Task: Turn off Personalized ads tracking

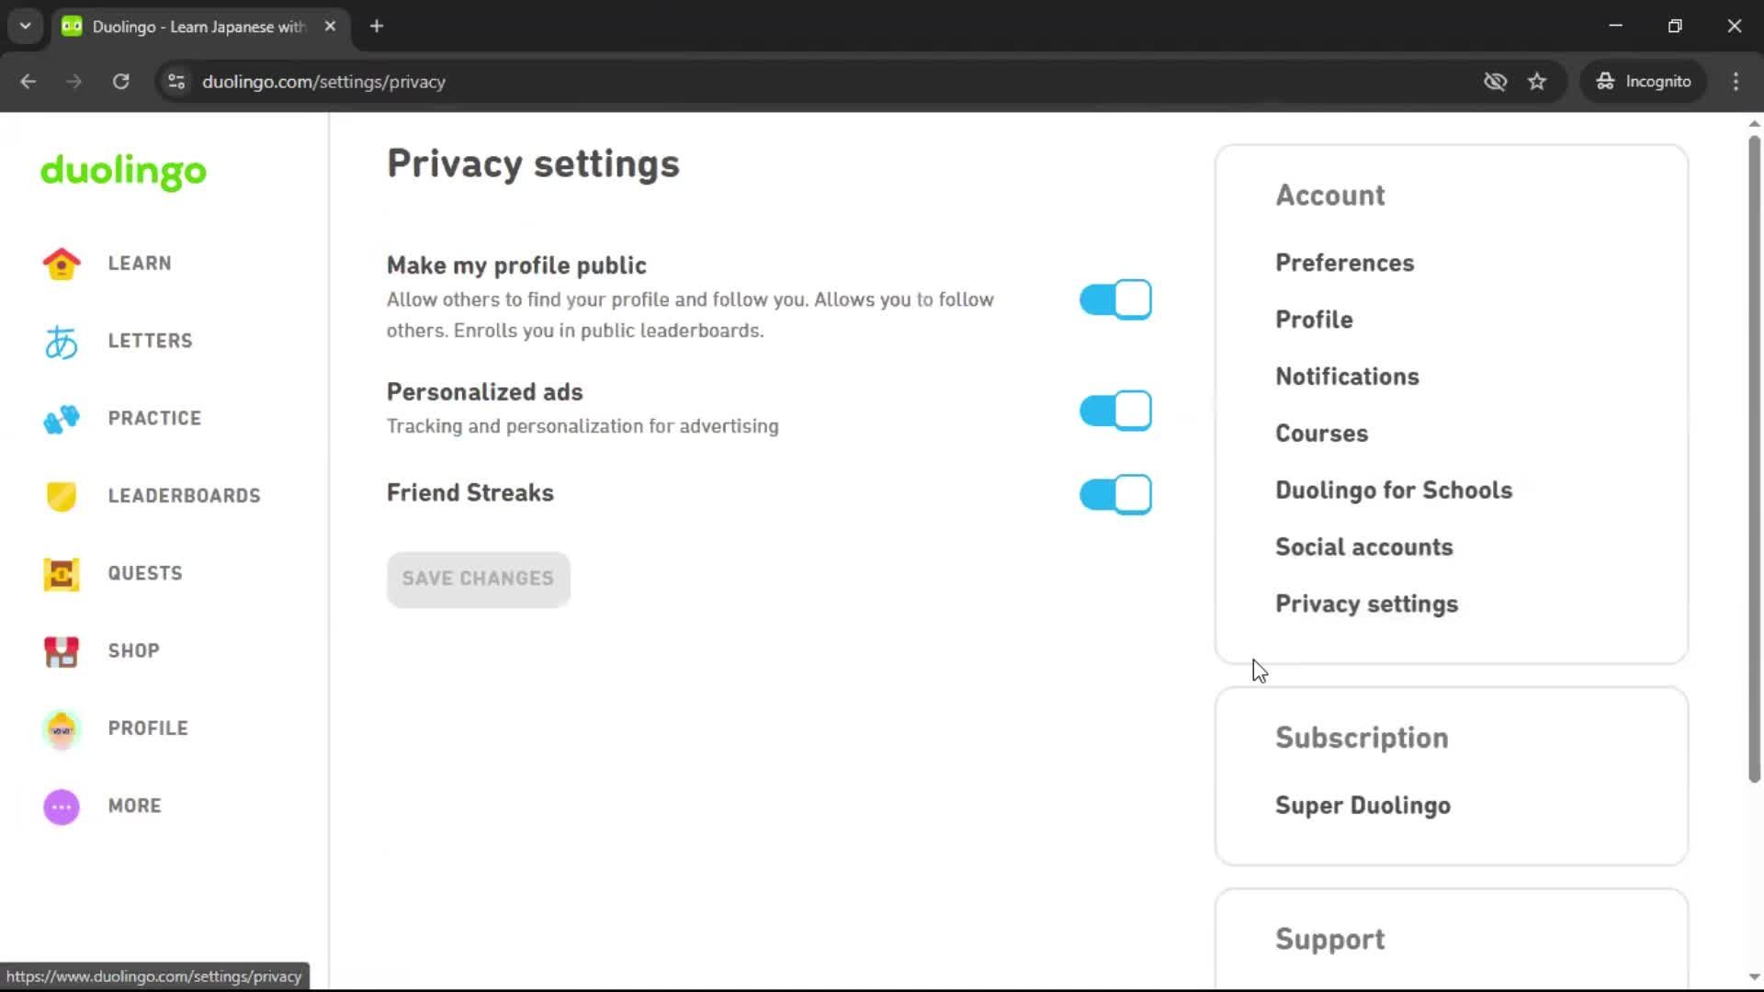Action: pos(1114,411)
